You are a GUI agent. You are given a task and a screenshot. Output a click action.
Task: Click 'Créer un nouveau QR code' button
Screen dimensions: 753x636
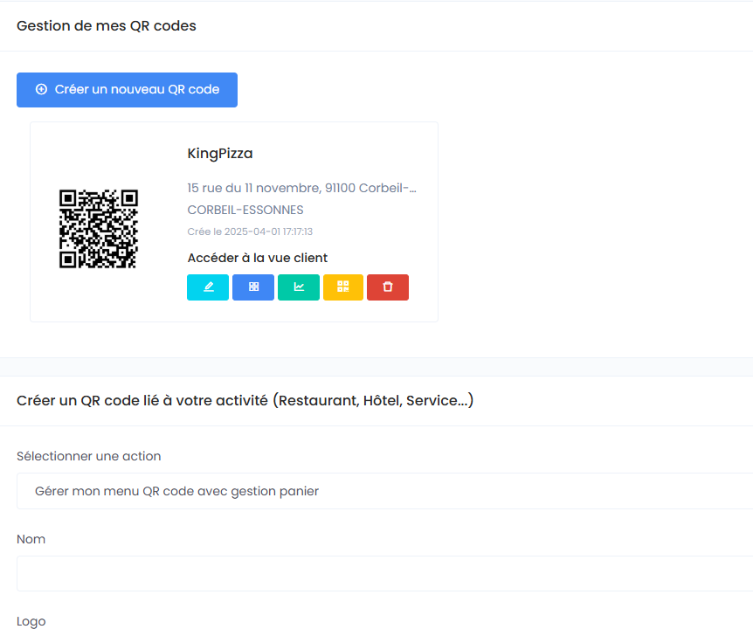pyautogui.click(x=127, y=90)
